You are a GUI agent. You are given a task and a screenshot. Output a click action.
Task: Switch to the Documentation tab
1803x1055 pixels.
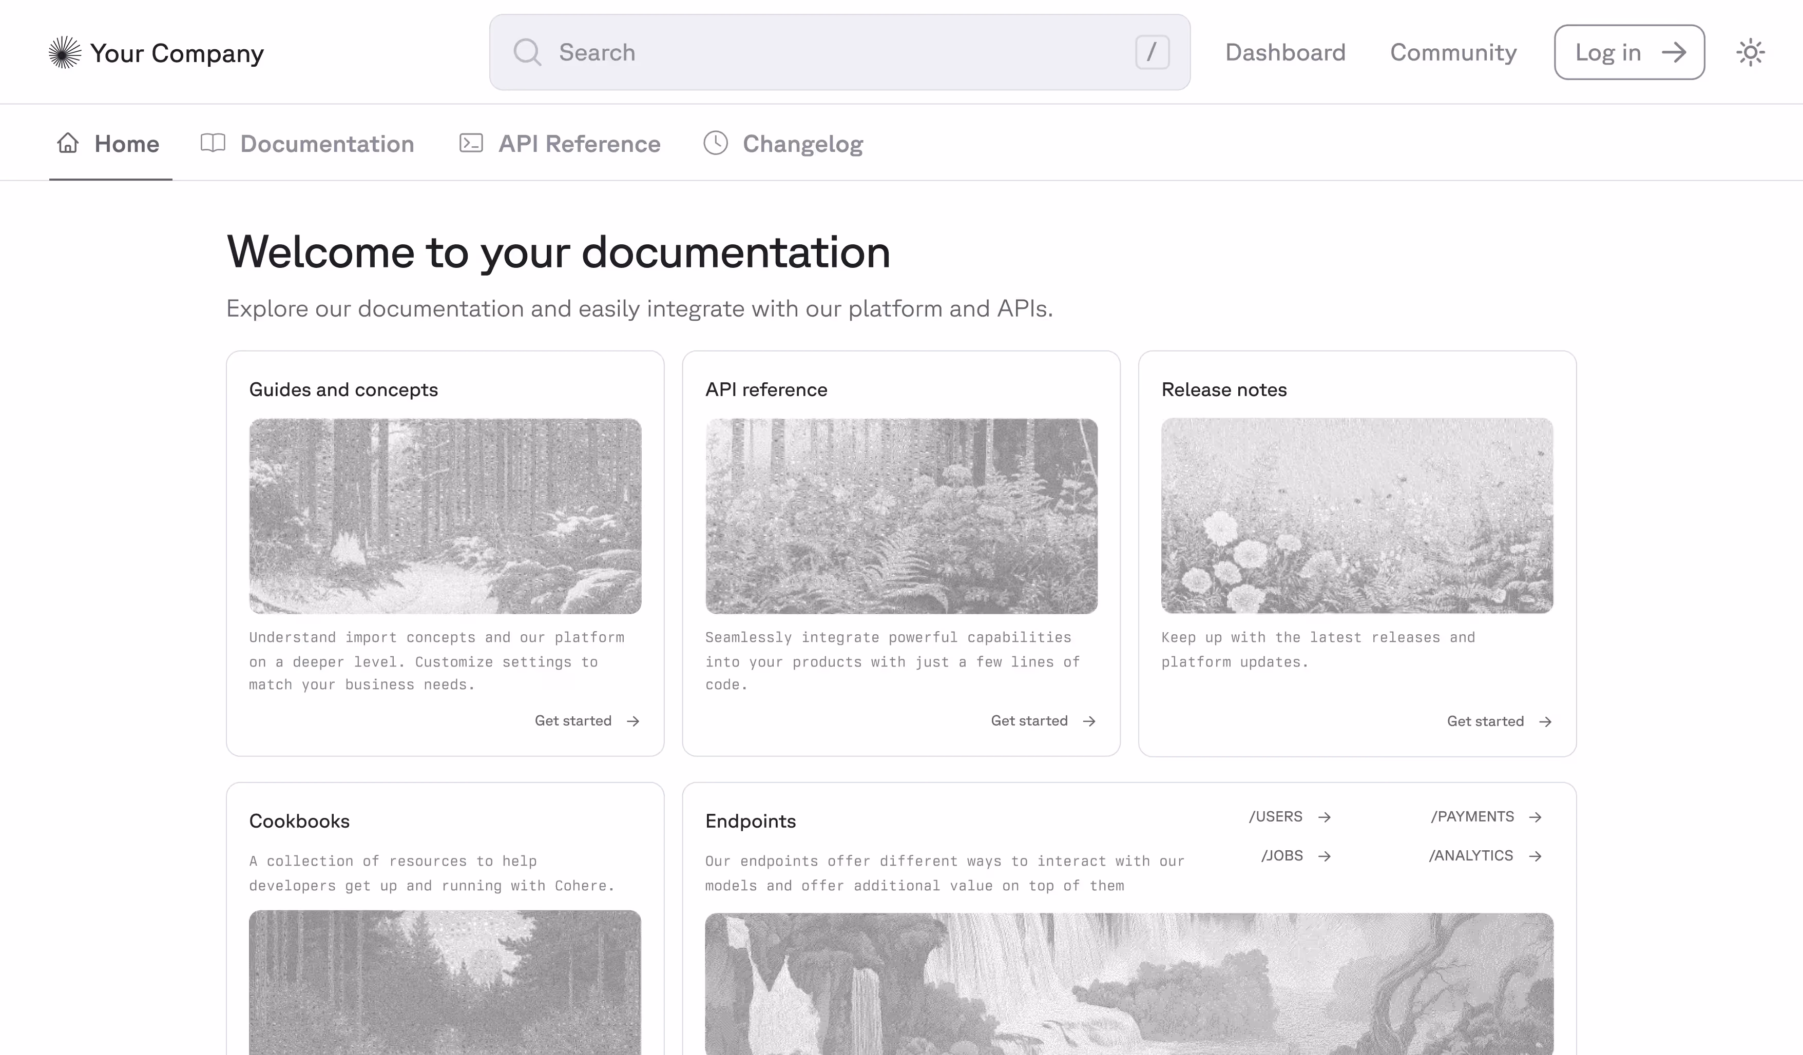click(327, 144)
